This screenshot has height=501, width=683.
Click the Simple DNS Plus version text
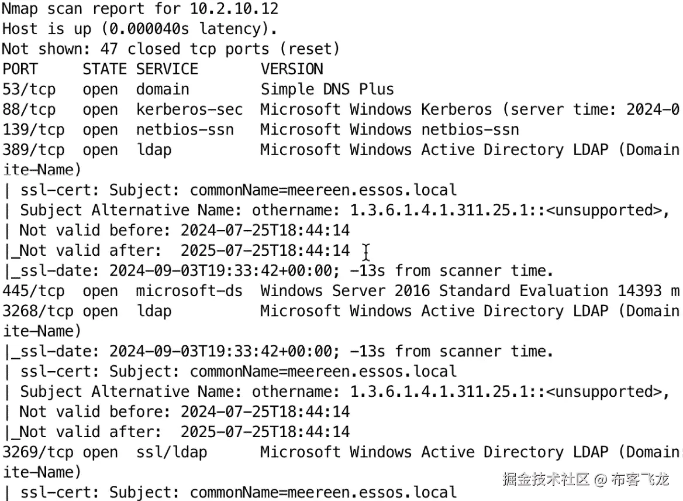[327, 90]
